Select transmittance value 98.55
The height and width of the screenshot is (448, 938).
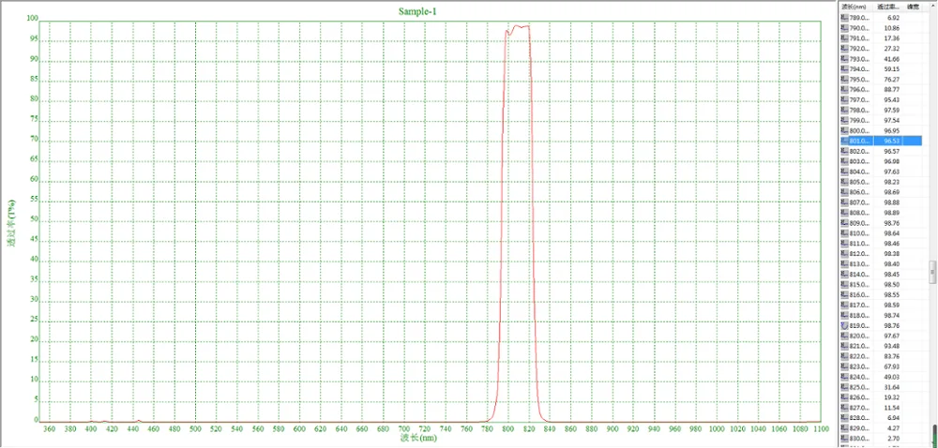click(x=891, y=295)
